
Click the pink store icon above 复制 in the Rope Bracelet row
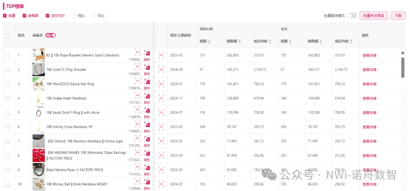(147, 53)
